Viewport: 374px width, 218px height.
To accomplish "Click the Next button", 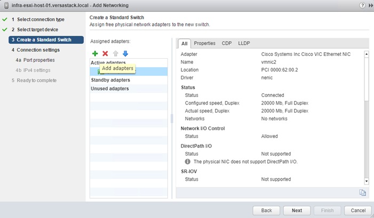I will coord(297,211).
